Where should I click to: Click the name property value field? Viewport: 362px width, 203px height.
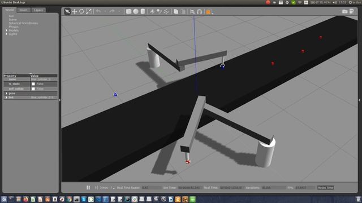click(x=44, y=80)
